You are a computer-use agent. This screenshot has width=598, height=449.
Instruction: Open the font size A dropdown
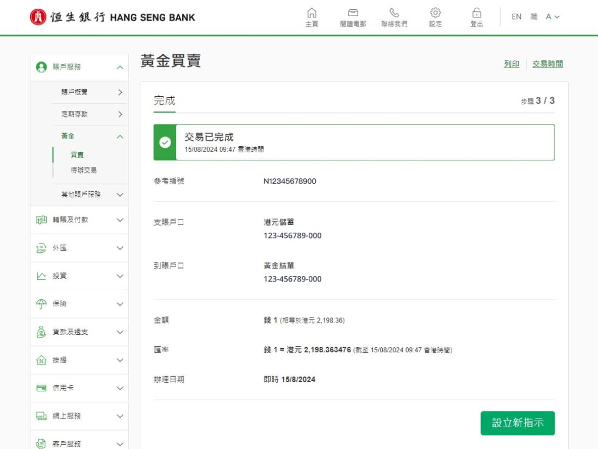click(x=552, y=17)
